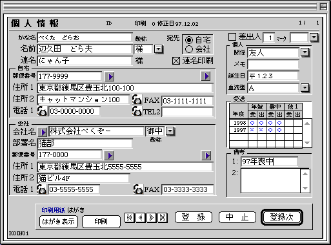This screenshot has width=331, height=245.
Task: Click the company 住所2 field 猫ビル4F
Action: (83, 178)
